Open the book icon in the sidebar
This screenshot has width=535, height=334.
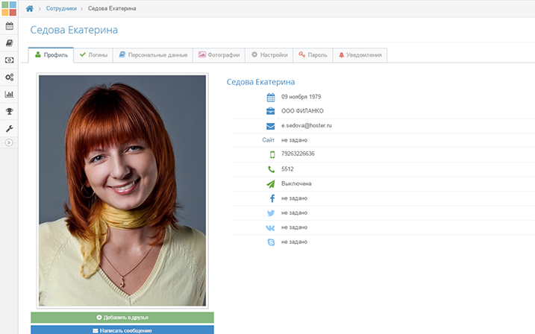point(9,43)
